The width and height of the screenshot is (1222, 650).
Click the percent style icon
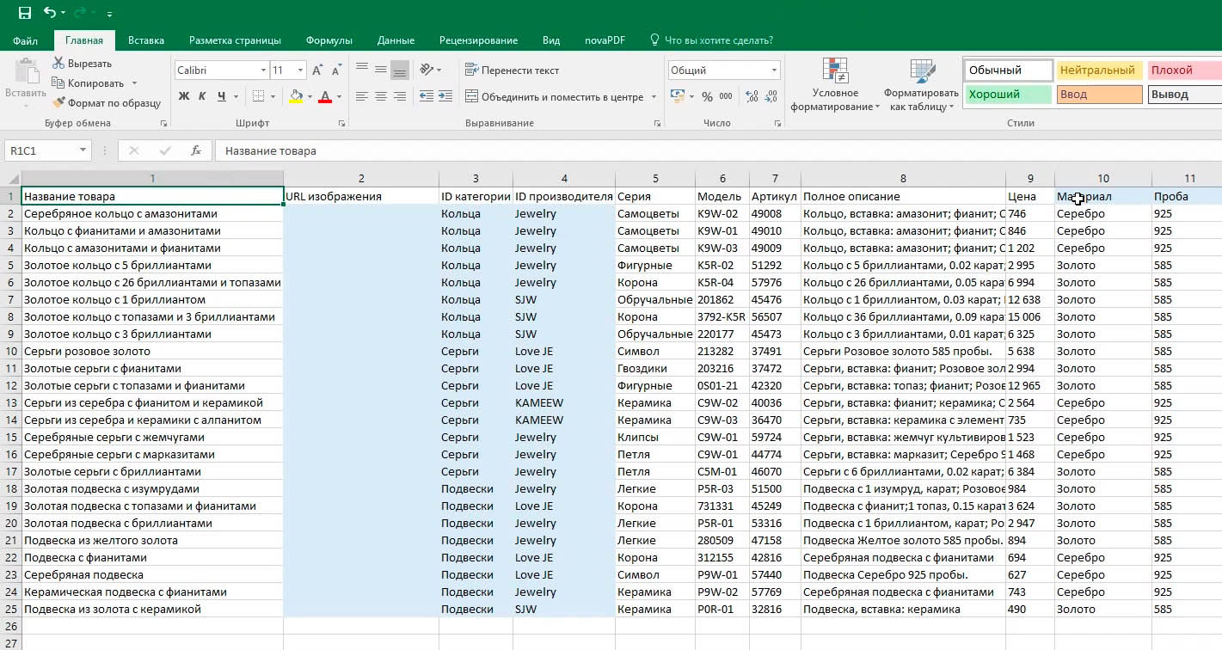707,96
